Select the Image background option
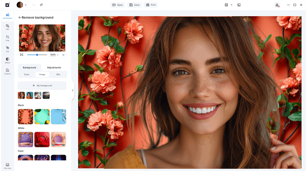Screen dimensions: 307x171 pos(42,75)
